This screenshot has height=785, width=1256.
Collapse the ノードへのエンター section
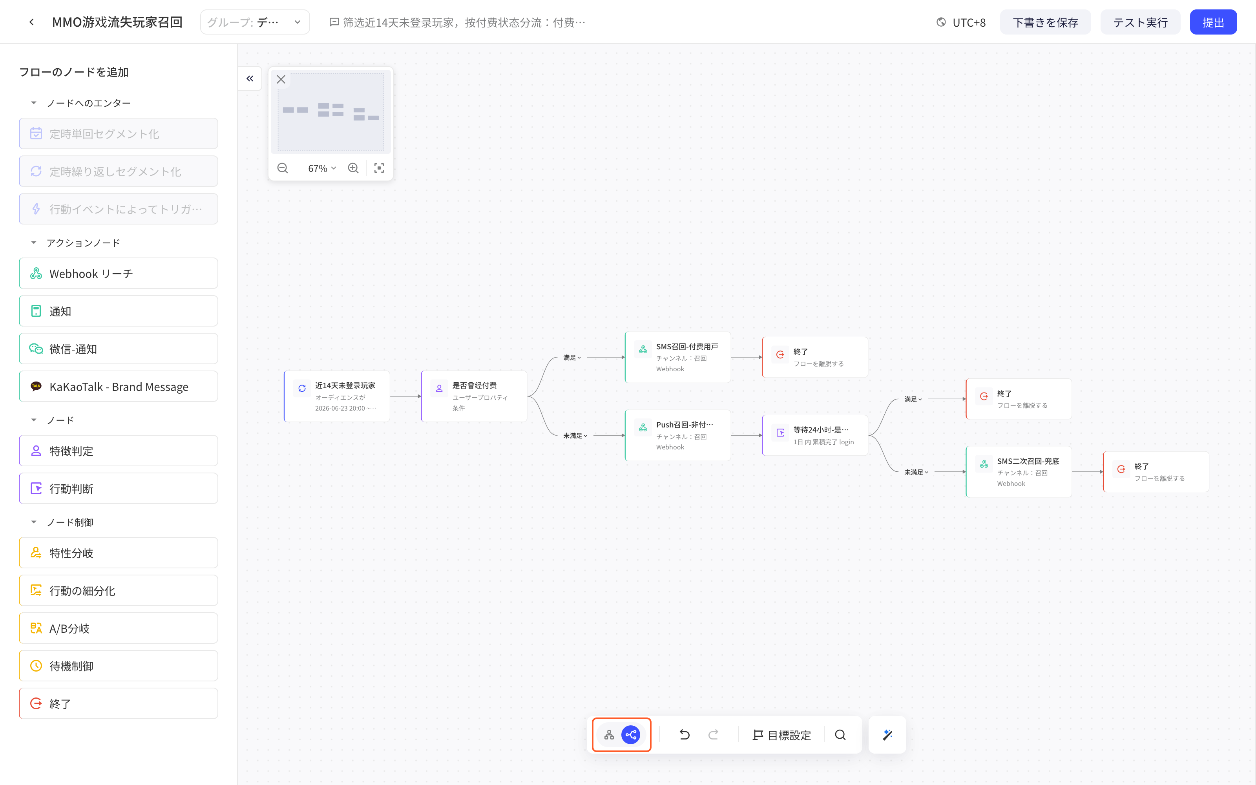(x=34, y=103)
